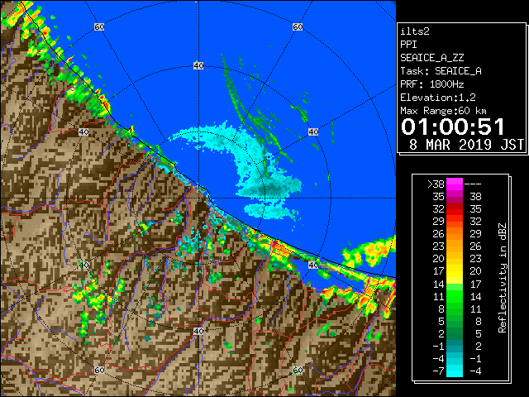Viewport: 529px width, 397px height.
Task: Pick the cyan swatch beside '-7'
Action: (x=455, y=371)
